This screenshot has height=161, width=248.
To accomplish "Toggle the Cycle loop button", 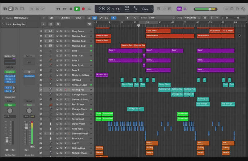I will (89, 9).
